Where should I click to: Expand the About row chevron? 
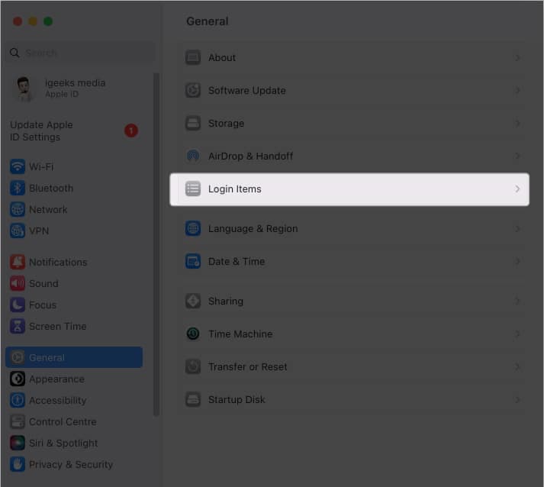click(x=517, y=57)
